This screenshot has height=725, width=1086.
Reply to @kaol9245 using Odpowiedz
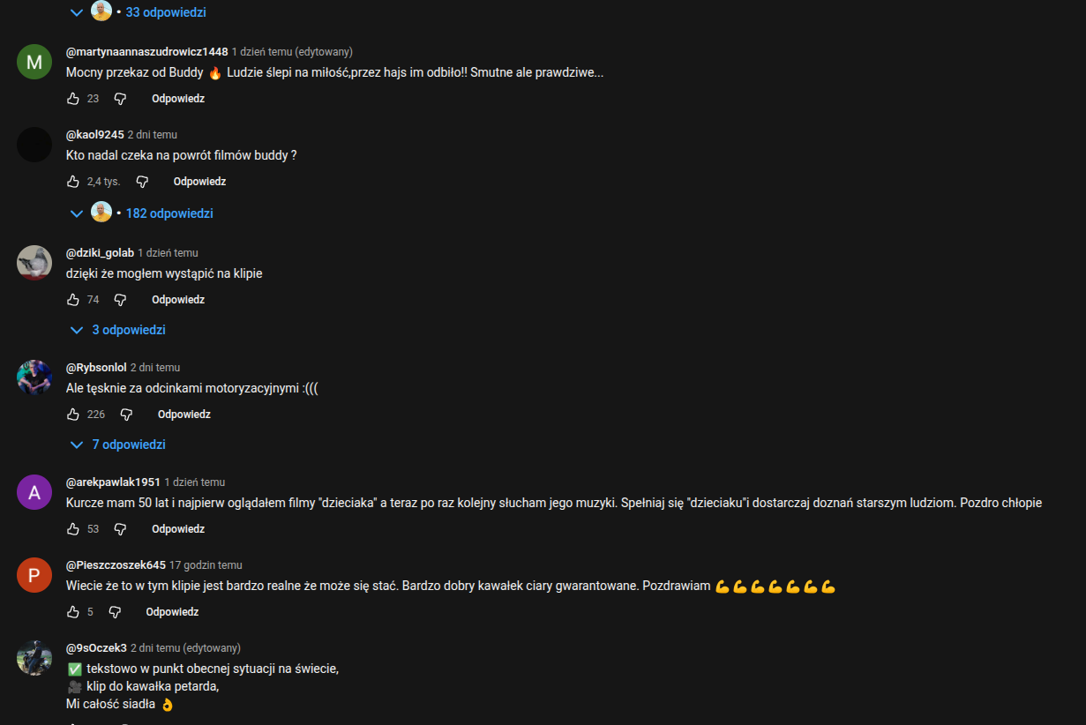pos(199,182)
